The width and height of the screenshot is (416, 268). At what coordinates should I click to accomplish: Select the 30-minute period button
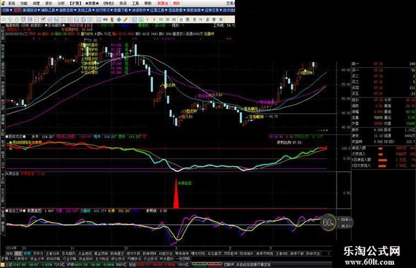pyautogui.click(x=167, y=19)
